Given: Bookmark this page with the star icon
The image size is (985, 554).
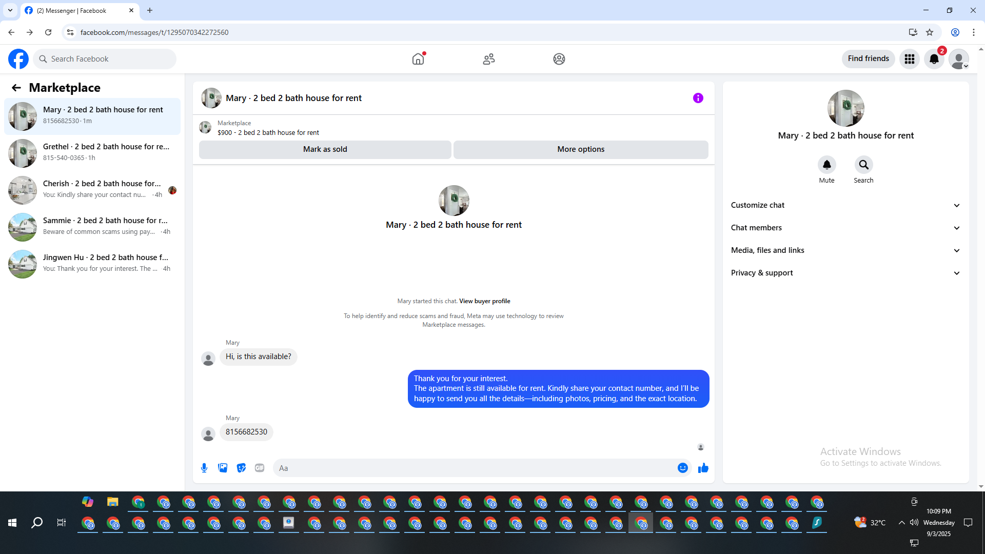Looking at the screenshot, I should coord(930,32).
